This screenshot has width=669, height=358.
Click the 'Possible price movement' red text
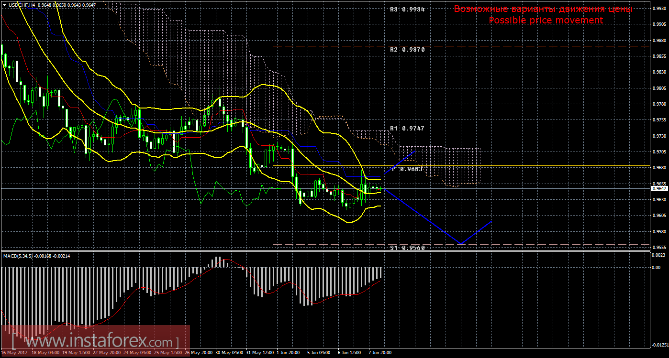pyautogui.click(x=546, y=21)
